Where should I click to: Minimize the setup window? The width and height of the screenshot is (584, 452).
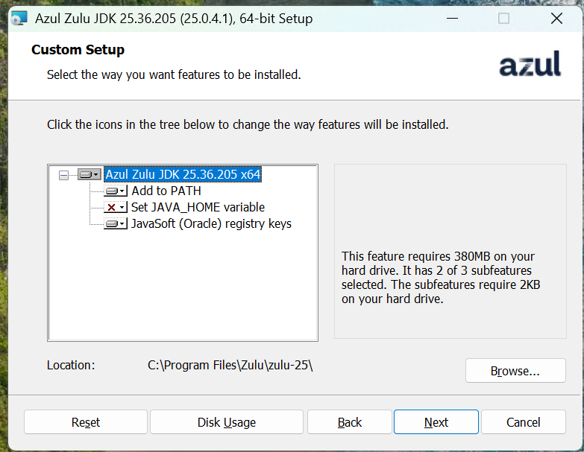[452, 18]
